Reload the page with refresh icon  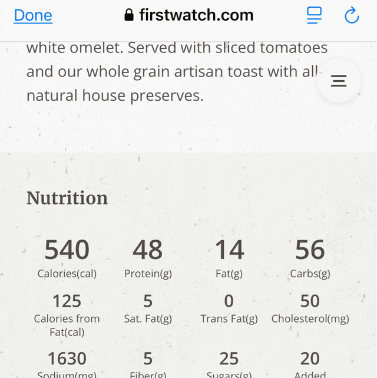pos(352,15)
